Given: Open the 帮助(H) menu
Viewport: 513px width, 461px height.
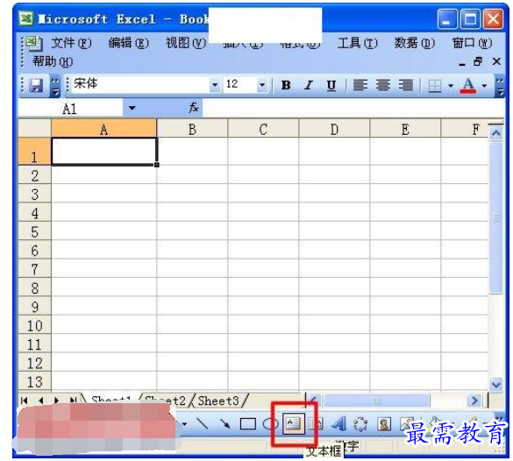Looking at the screenshot, I should point(53,61).
